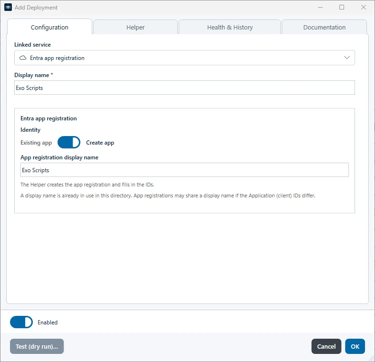375x362 pixels.
Task: Switch to the Health & History tab
Action: pyautogui.click(x=230, y=27)
